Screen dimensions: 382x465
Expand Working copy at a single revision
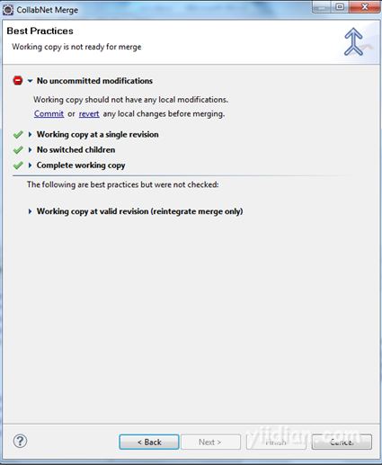tap(30, 135)
